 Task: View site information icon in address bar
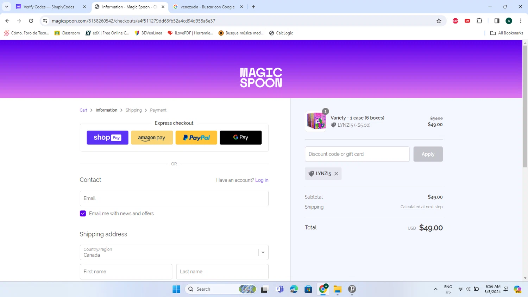[x=45, y=21]
